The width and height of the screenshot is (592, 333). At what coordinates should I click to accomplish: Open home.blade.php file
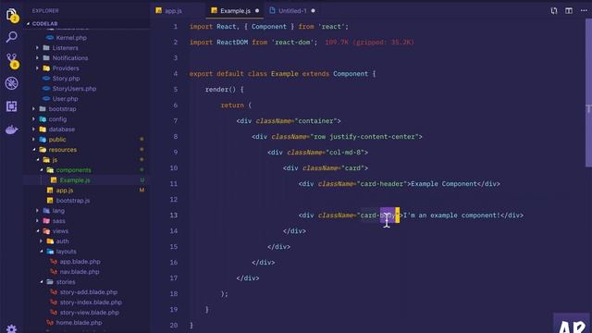click(x=79, y=323)
